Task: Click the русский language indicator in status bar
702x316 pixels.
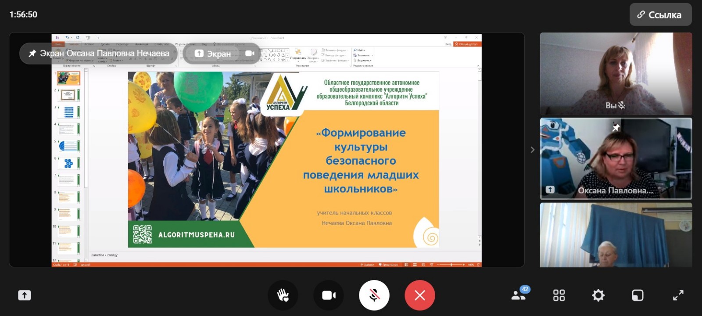Action: (85, 265)
